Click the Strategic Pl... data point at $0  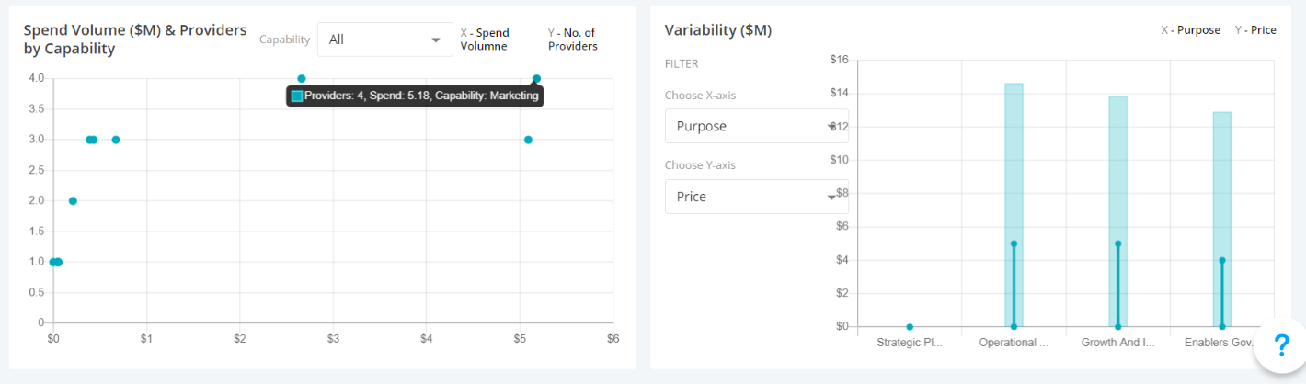click(x=910, y=327)
